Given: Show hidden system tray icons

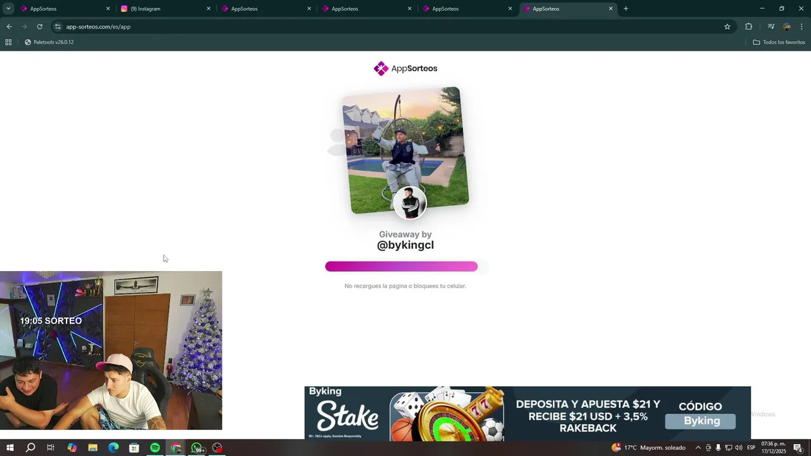Looking at the screenshot, I should tap(698, 448).
